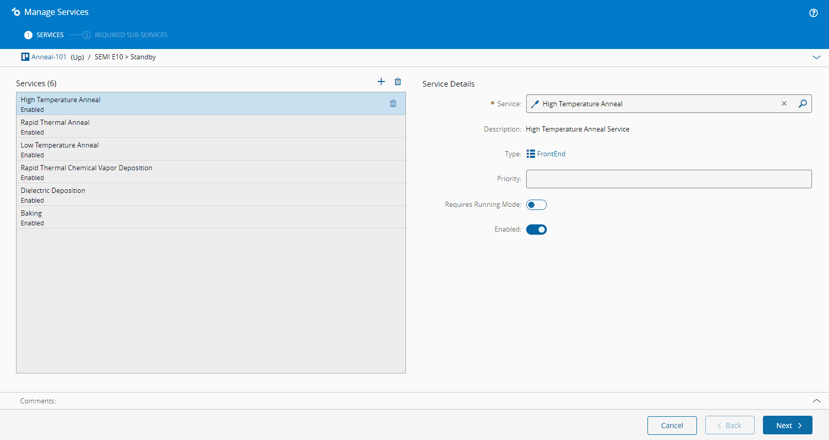The width and height of the screenshot is (829, 440).
Task: Disable the Enabled toggle switch
Action: pyautogui.click(x=536, y=230)
